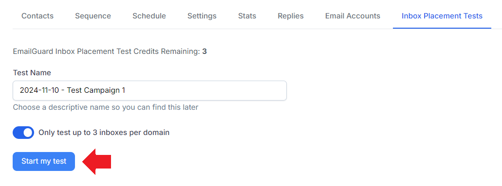Image resolution: width=502 pixels, height=186 pixels.
Task: Go to the Schedule tab
Action: coord(149,16)
